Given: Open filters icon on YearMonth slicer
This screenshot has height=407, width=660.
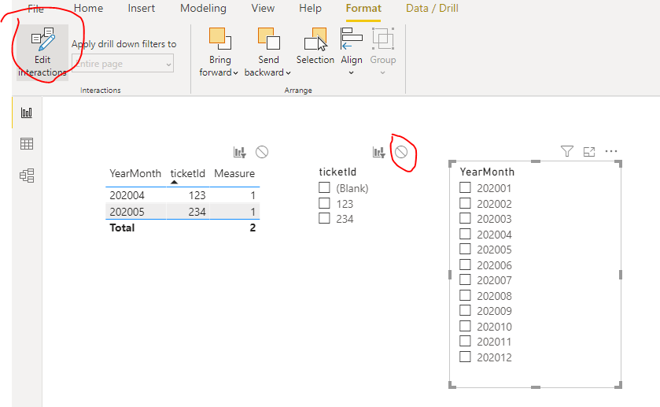Looking at the screenshot, I should [x=567, y=151].
